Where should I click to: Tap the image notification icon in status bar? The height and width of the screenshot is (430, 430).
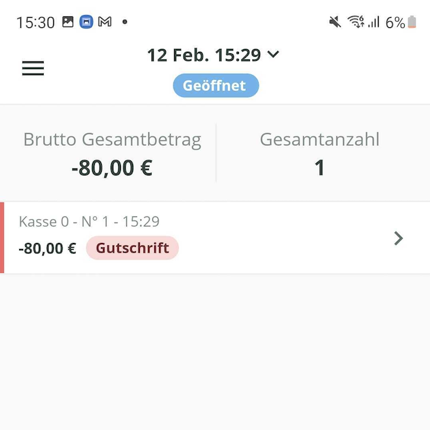[x=68, y=22]
